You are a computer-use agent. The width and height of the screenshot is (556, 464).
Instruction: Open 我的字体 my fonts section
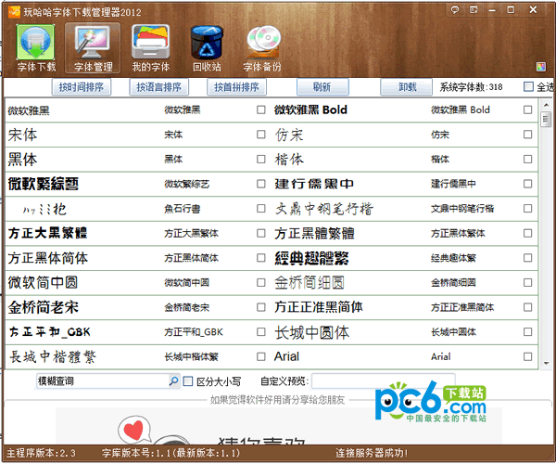150,47
